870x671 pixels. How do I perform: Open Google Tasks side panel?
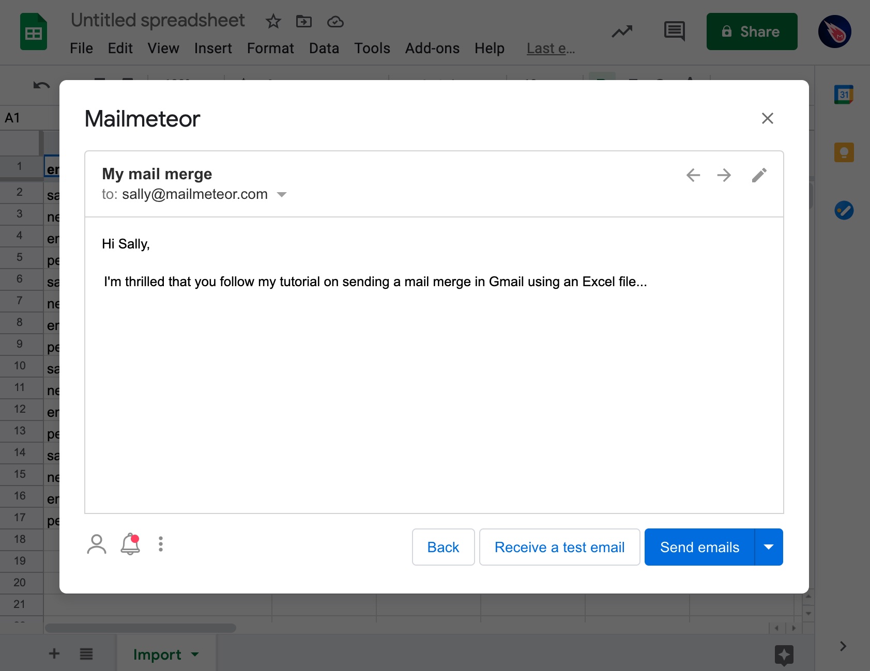tap(844, 210)
